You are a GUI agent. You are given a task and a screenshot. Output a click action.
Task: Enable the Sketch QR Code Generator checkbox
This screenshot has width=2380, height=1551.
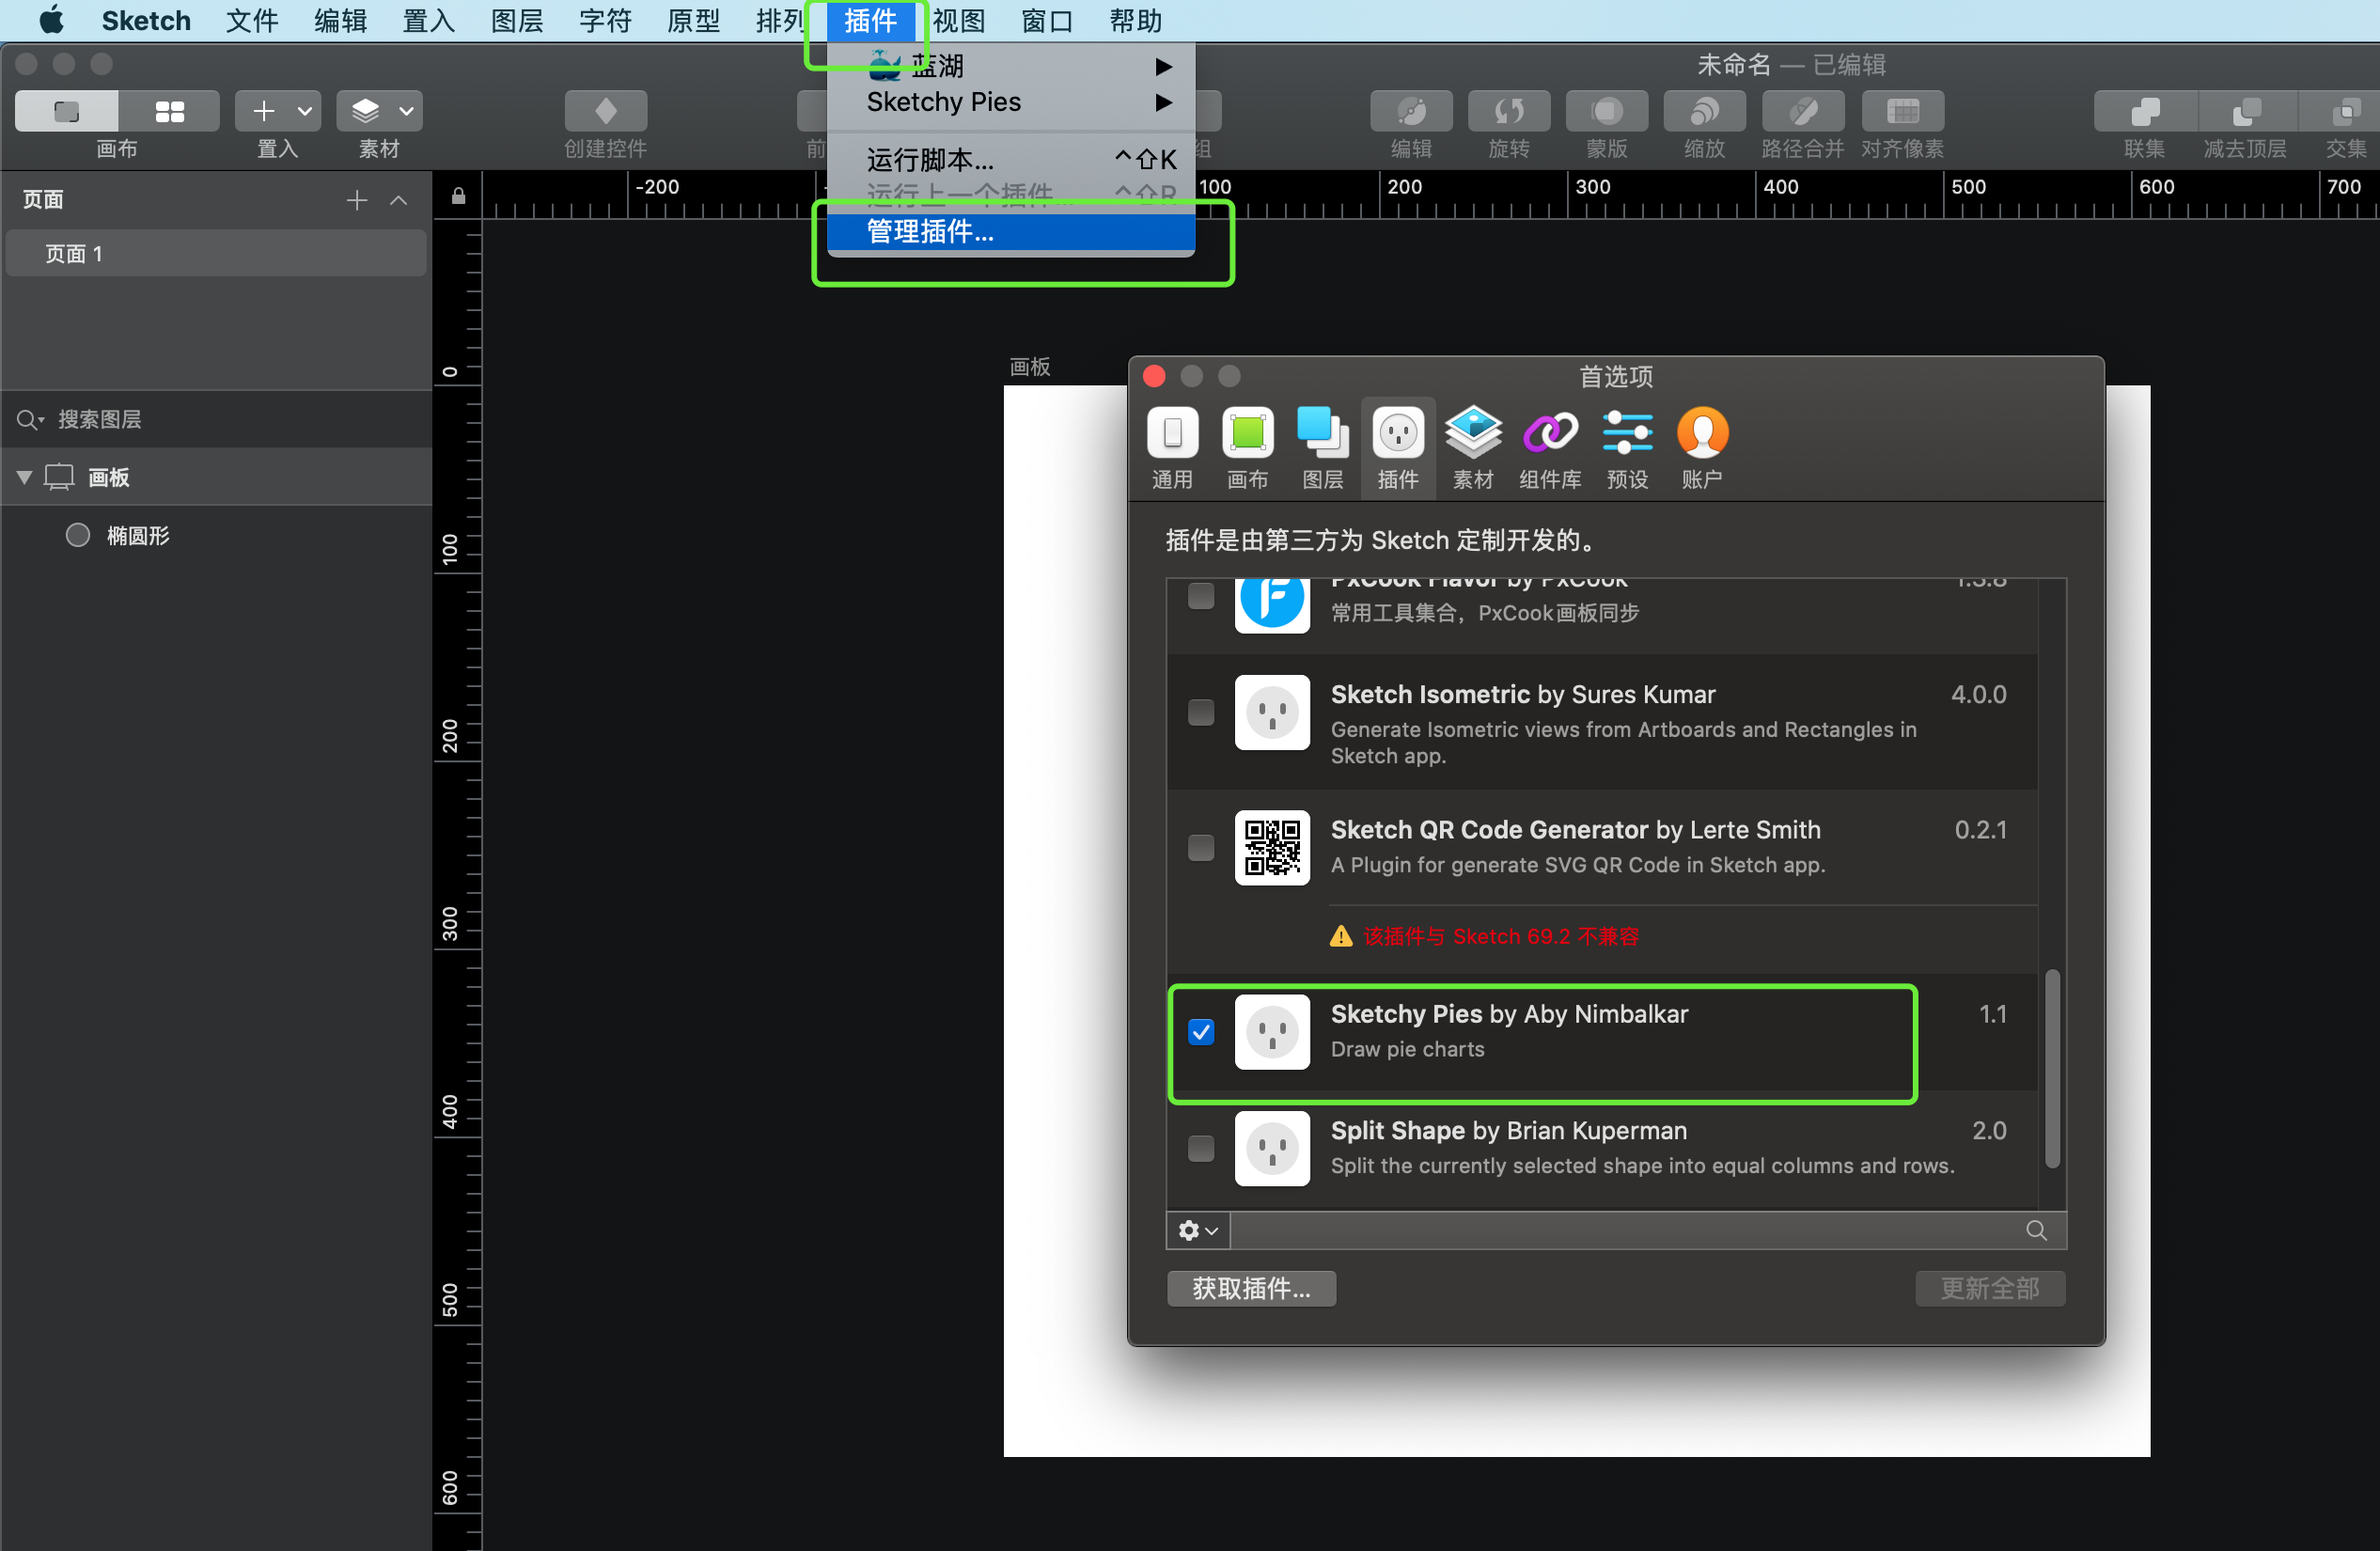tap(1201, 847)
